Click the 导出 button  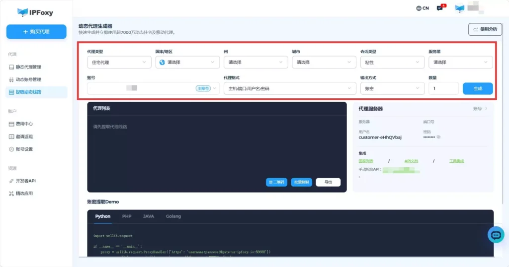[x=328, y=182]
